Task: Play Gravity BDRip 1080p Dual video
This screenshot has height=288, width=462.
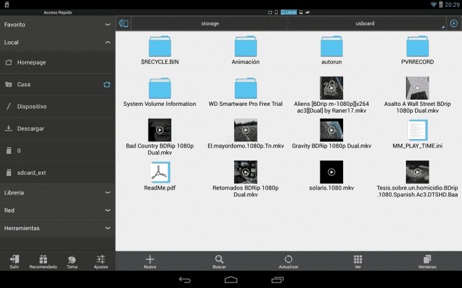Action: [x=331, y=130]
